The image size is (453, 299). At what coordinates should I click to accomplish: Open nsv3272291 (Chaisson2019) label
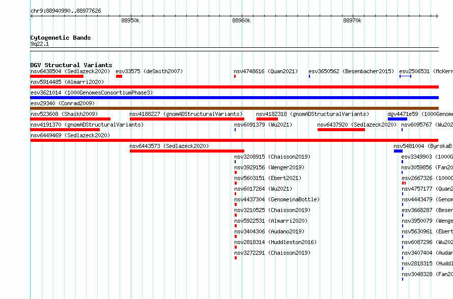tap(272, 253)
